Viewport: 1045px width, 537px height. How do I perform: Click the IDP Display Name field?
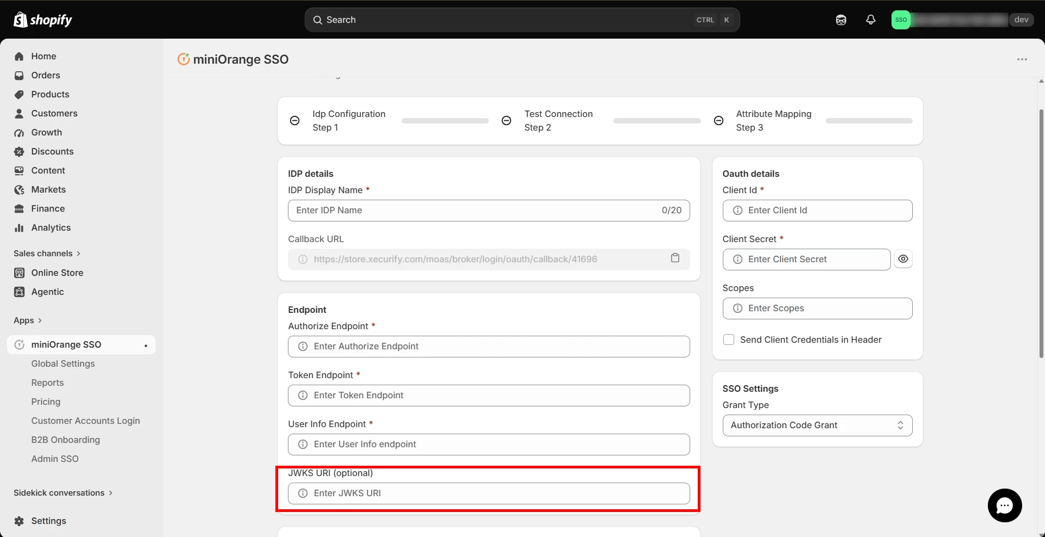point(489,211)
